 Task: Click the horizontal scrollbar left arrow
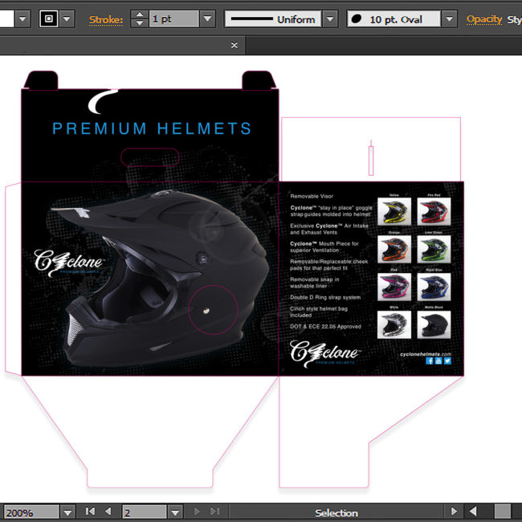coord(473,512)
